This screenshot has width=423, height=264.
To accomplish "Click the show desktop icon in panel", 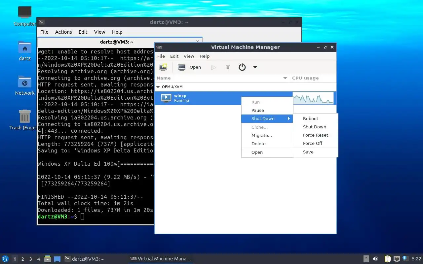I will click(57, 259).
